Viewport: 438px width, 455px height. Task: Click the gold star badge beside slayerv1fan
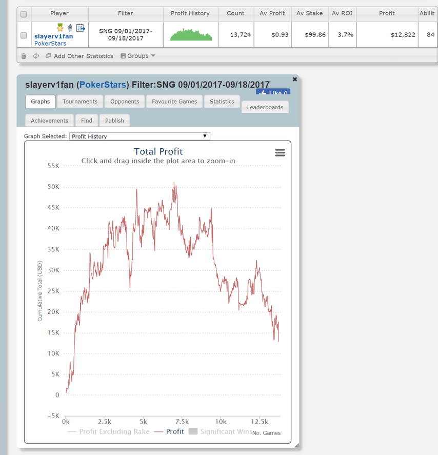[x=60, y=28]
